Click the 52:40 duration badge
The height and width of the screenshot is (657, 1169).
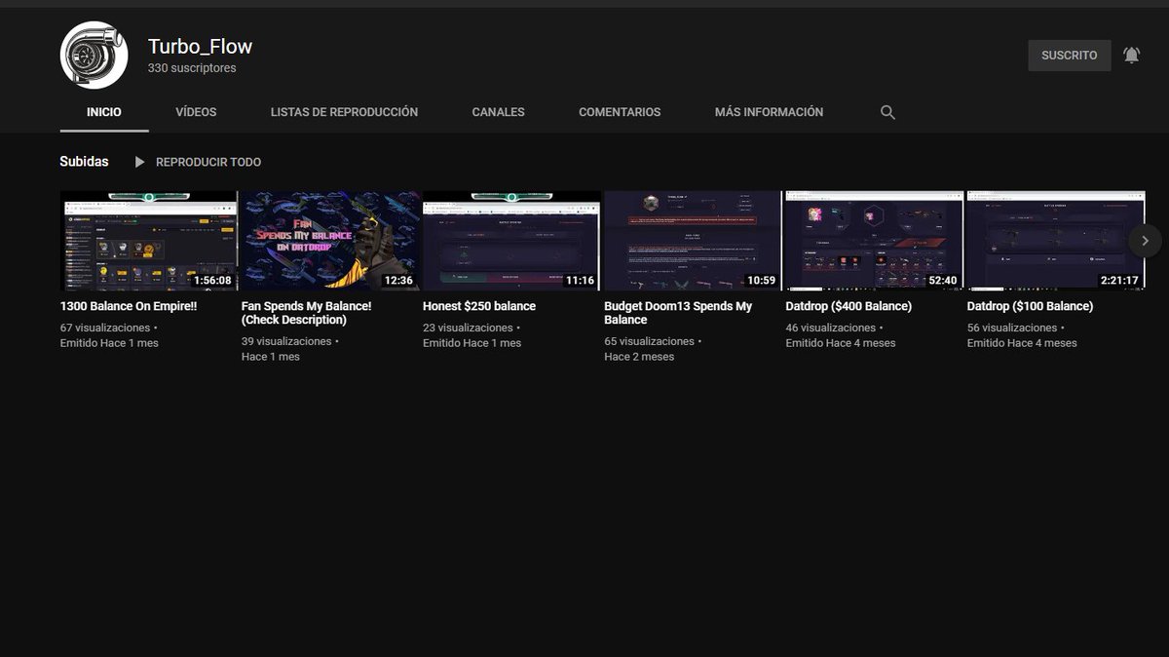pyautogui.click(x=942, y=281)
